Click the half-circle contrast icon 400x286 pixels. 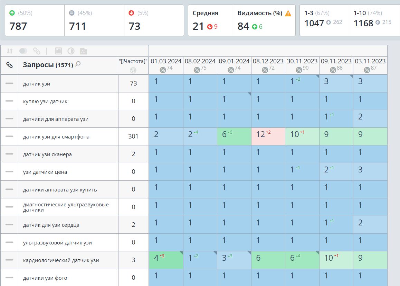coord(71,51)
